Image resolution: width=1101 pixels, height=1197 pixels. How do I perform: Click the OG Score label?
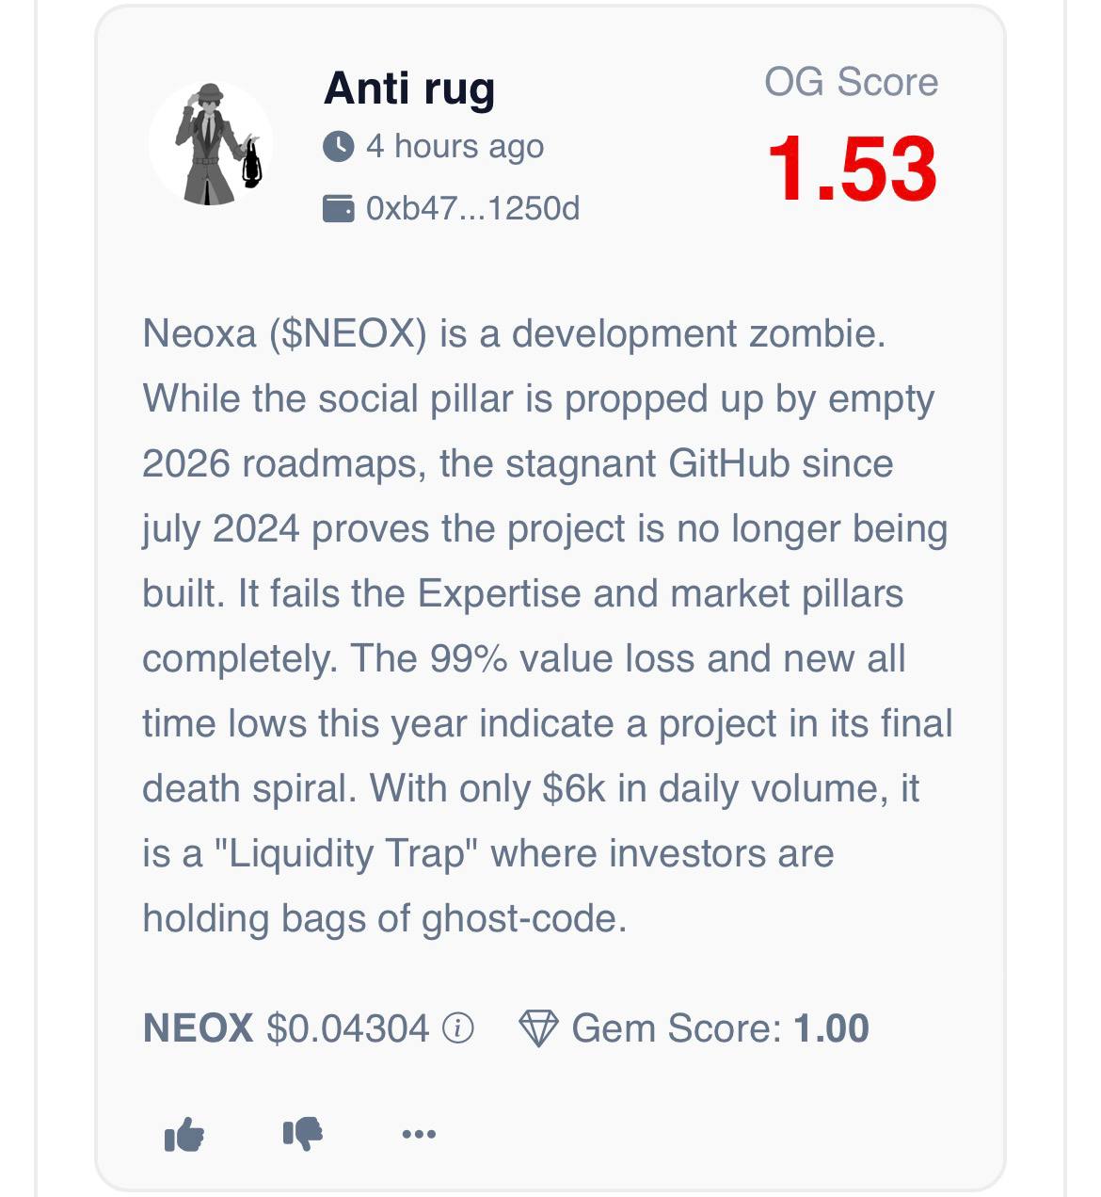coord(851,83)
